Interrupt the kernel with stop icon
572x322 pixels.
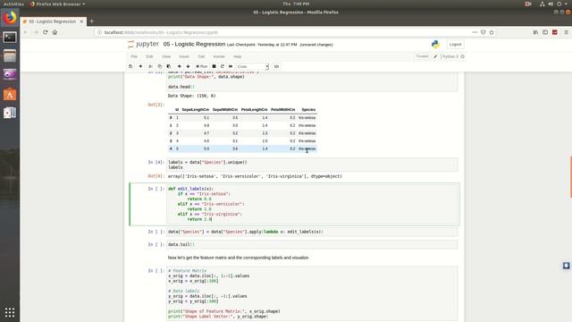click(x=214, y=66)
